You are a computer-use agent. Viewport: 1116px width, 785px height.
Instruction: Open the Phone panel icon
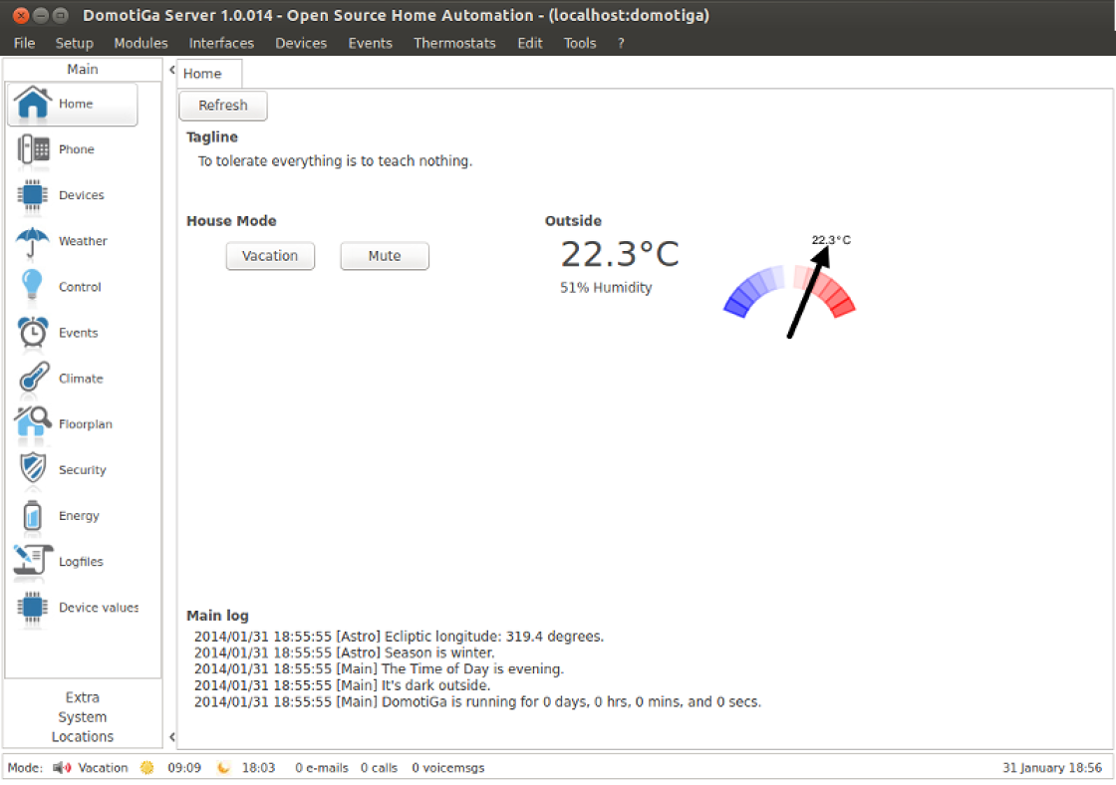pos(33,149)
